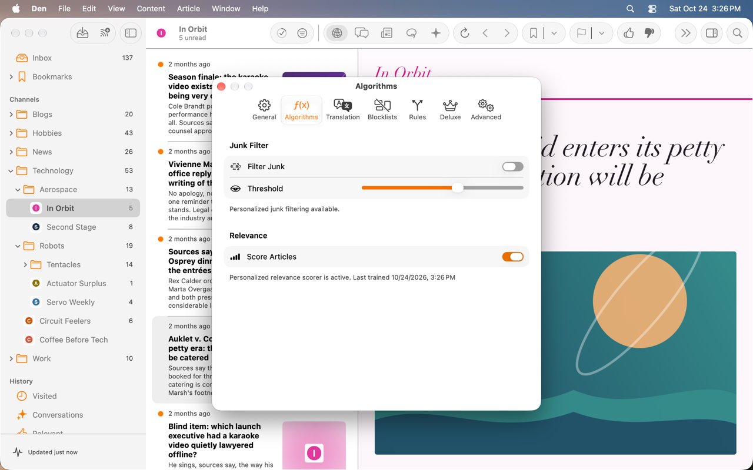Viewport: 753px width, 470px height.
Task: Go to next article with forward arrow
Action: [x=507, y=33]
